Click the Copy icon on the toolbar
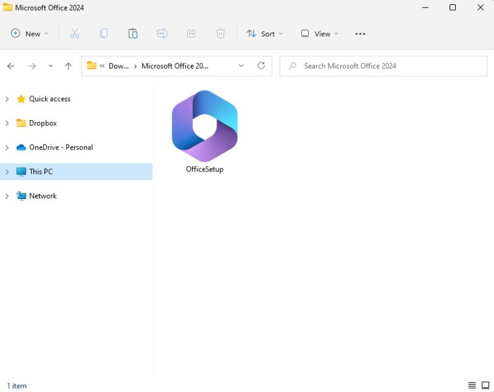The width and height of the screenshot is (494, 392). (x=104, y=33)
